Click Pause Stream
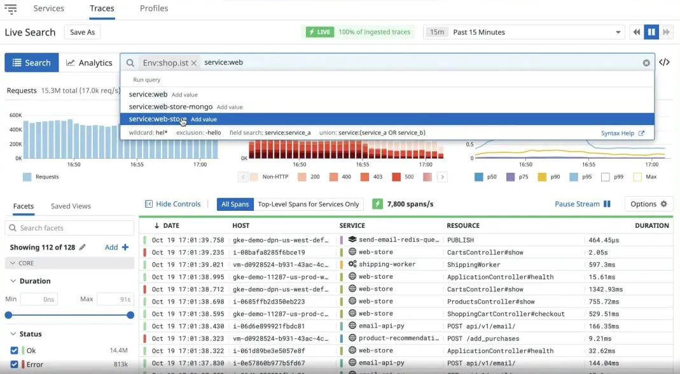680x374 pixels. 583,204
